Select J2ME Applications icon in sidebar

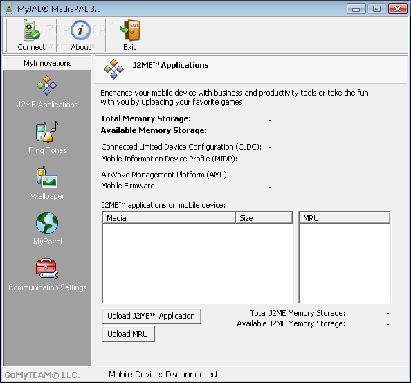click(46, 85)
